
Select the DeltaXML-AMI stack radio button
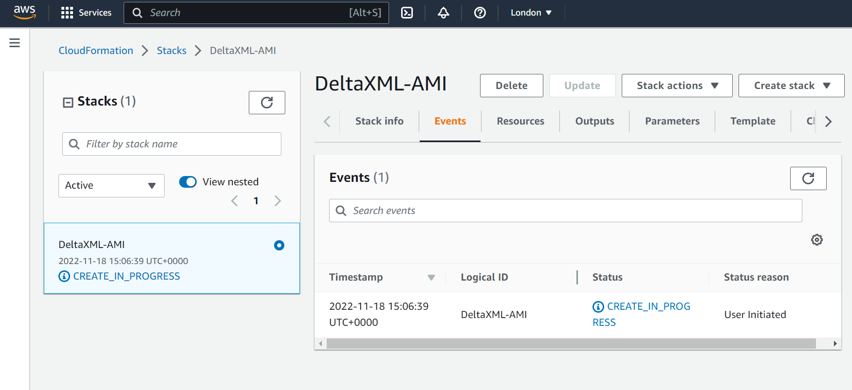pos(279,245)
